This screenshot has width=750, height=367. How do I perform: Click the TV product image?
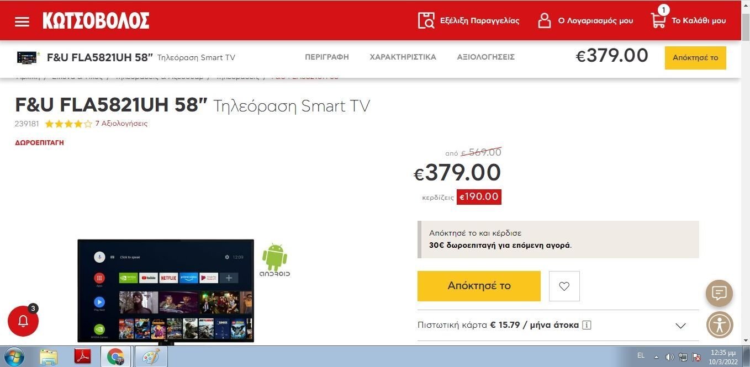(166, 292)
